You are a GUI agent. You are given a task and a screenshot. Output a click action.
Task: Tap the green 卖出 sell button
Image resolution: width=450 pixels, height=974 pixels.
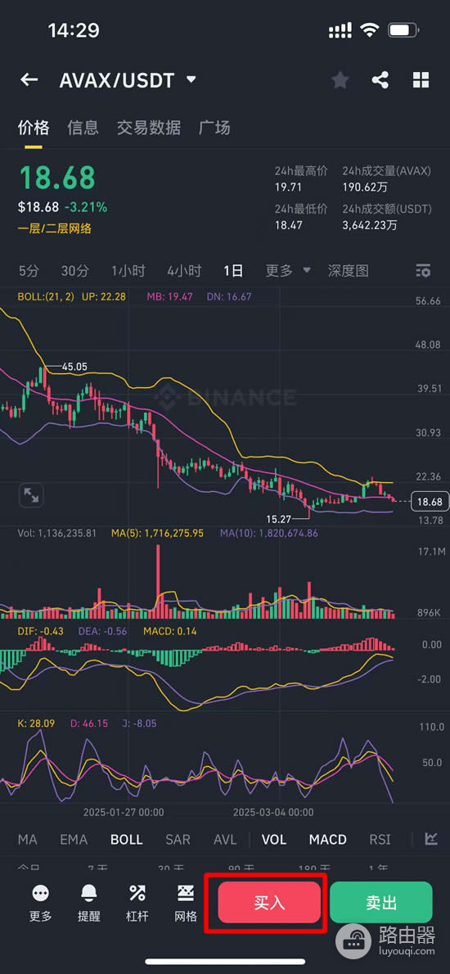[x=381, y=903]
